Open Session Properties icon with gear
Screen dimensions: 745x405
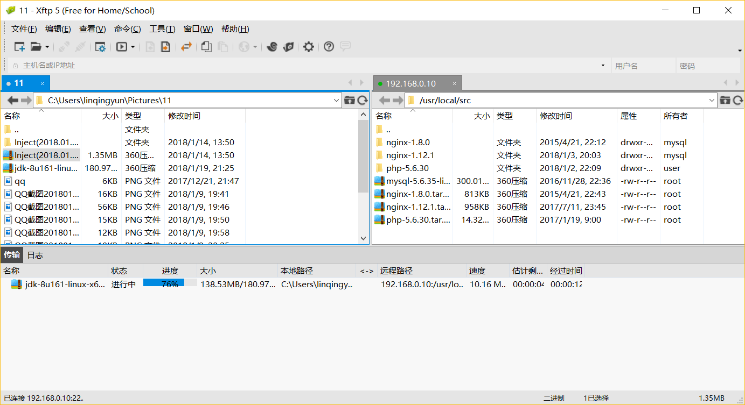(100, 47)
